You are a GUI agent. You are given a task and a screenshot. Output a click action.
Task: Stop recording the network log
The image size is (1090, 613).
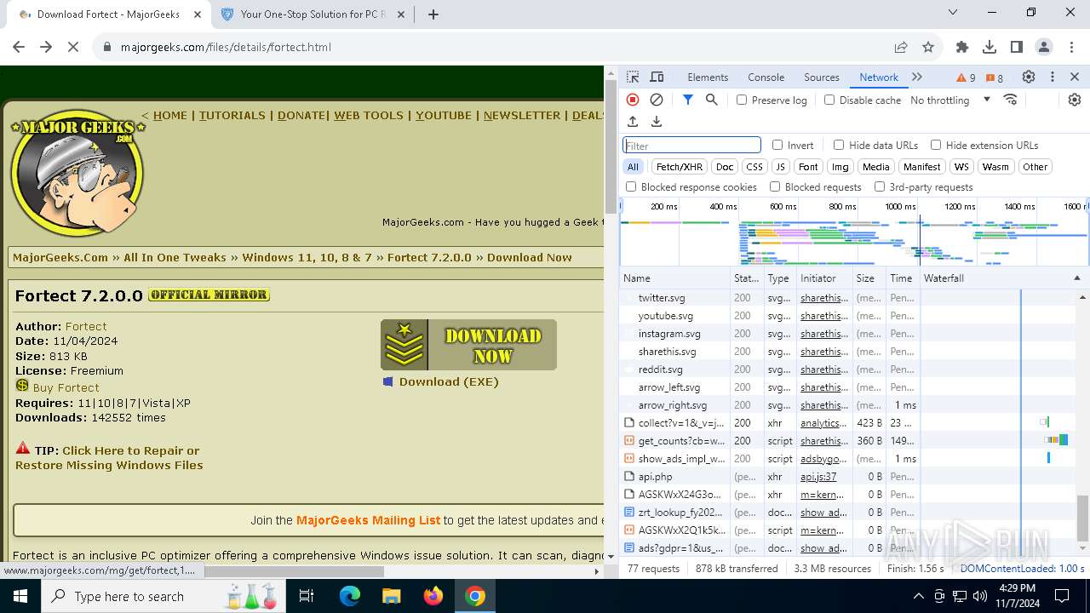coord(633,100)
